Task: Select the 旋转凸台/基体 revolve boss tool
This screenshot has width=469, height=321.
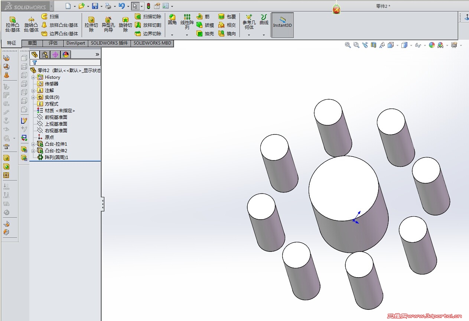Action: pyautogui.click(x=32, y=25)
